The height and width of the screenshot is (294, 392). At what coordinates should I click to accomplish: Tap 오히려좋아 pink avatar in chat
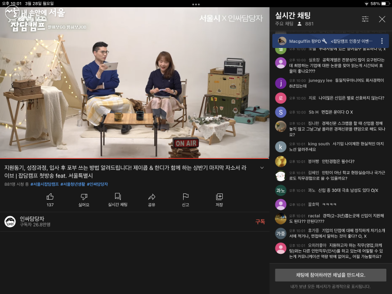pos(281,248)
